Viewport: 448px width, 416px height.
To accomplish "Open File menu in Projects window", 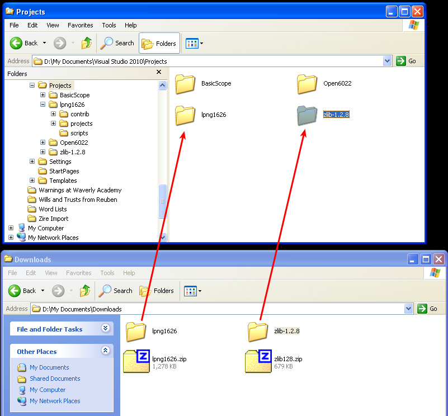I will tap(14, 25).
